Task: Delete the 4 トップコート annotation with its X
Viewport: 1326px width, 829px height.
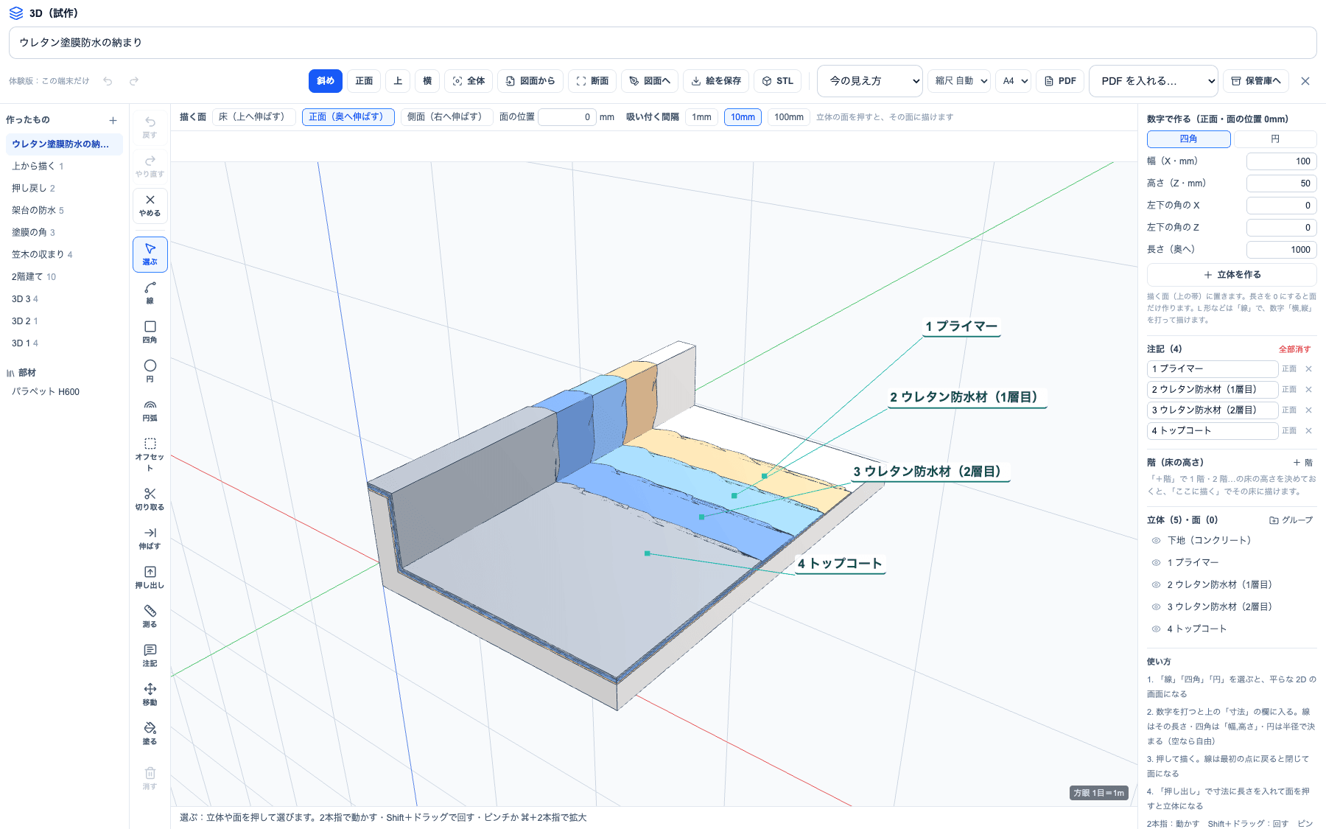Action: 1308,431
